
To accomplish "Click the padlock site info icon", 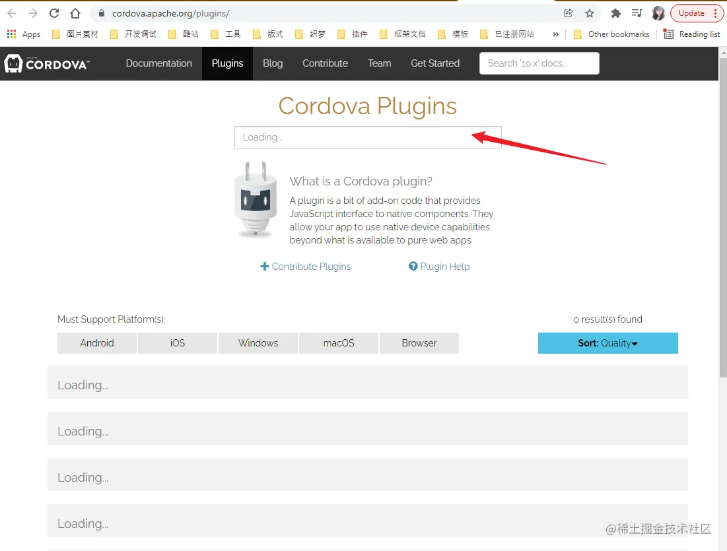I will [102, 13].
